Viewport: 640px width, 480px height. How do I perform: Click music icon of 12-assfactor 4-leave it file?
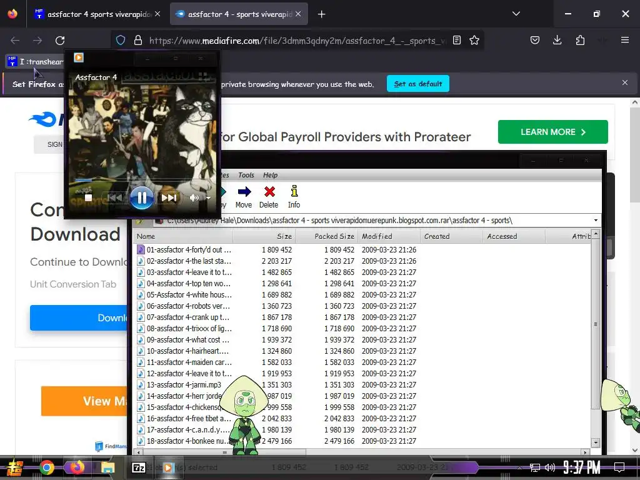(x=141, y=374)
